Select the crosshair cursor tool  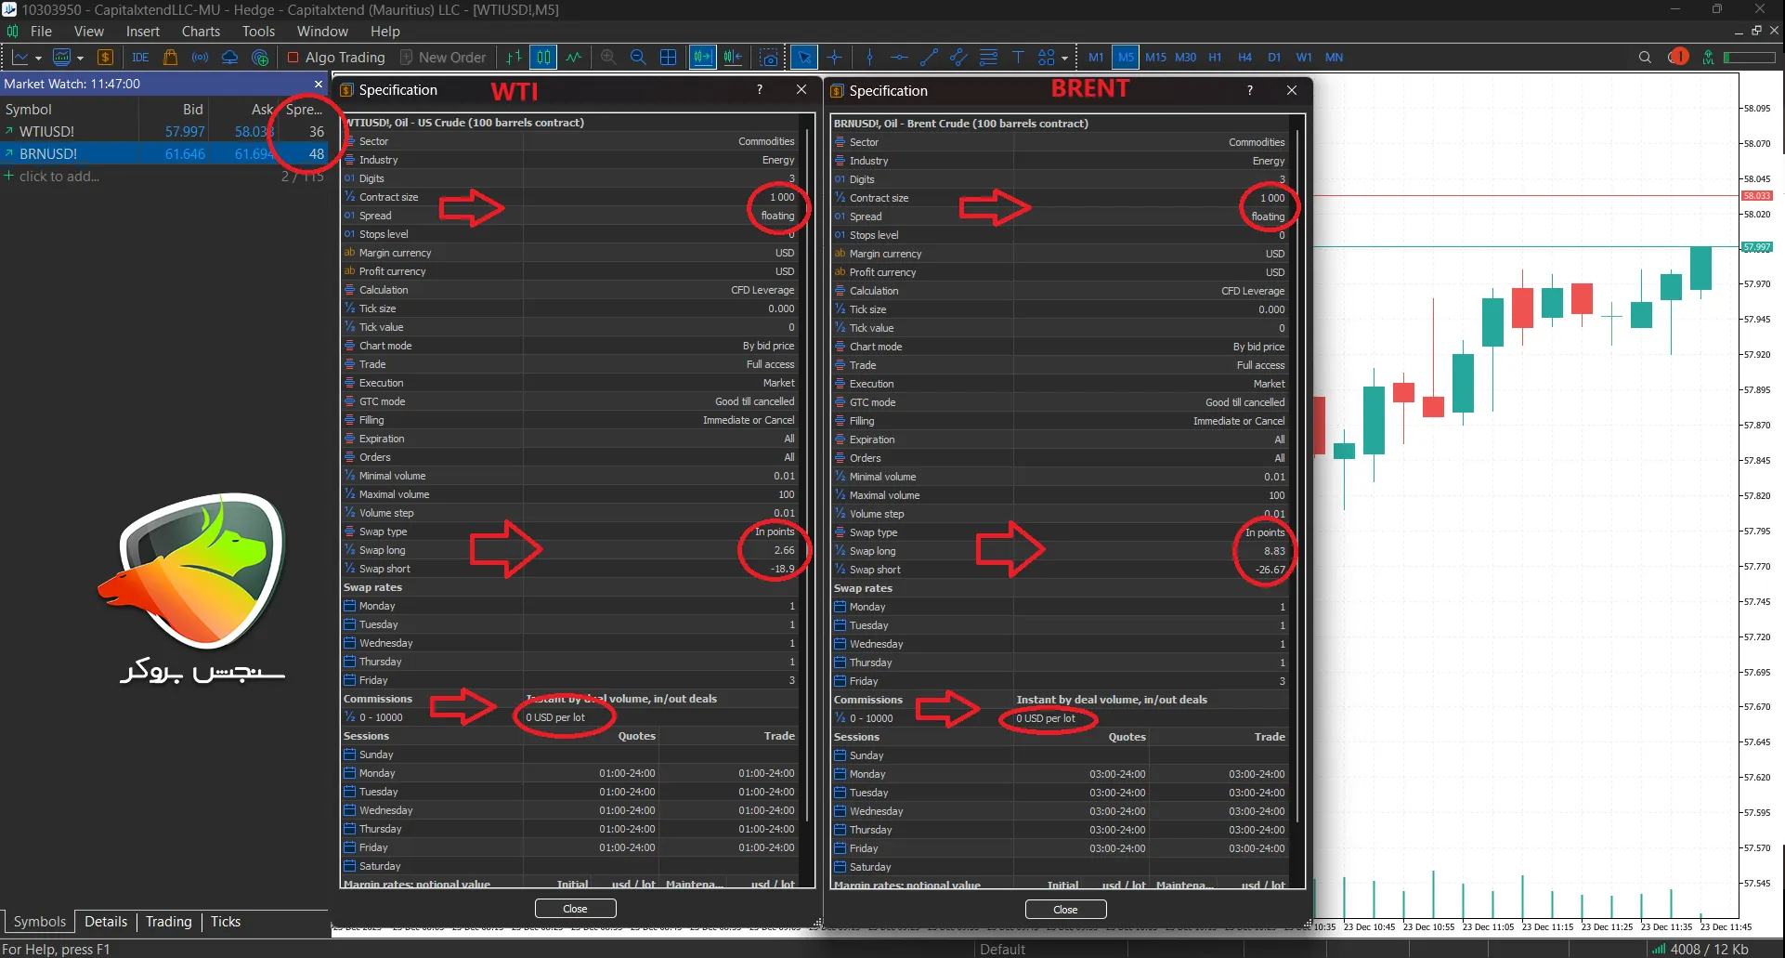pyautogui.click(x=834, y=58)
